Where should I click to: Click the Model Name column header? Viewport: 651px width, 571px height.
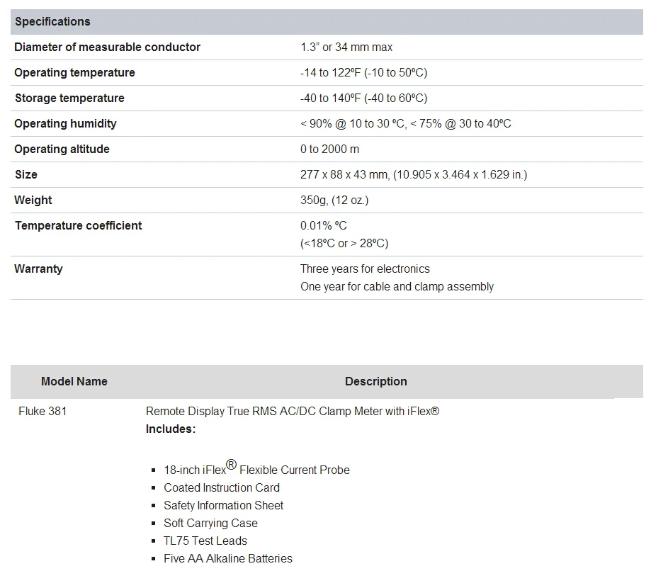[x=74, y=381]
